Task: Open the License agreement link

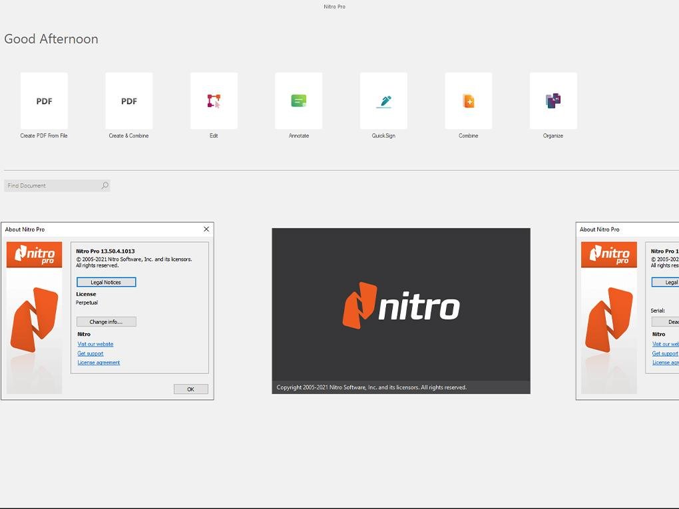Action: [x=99, y=362]
